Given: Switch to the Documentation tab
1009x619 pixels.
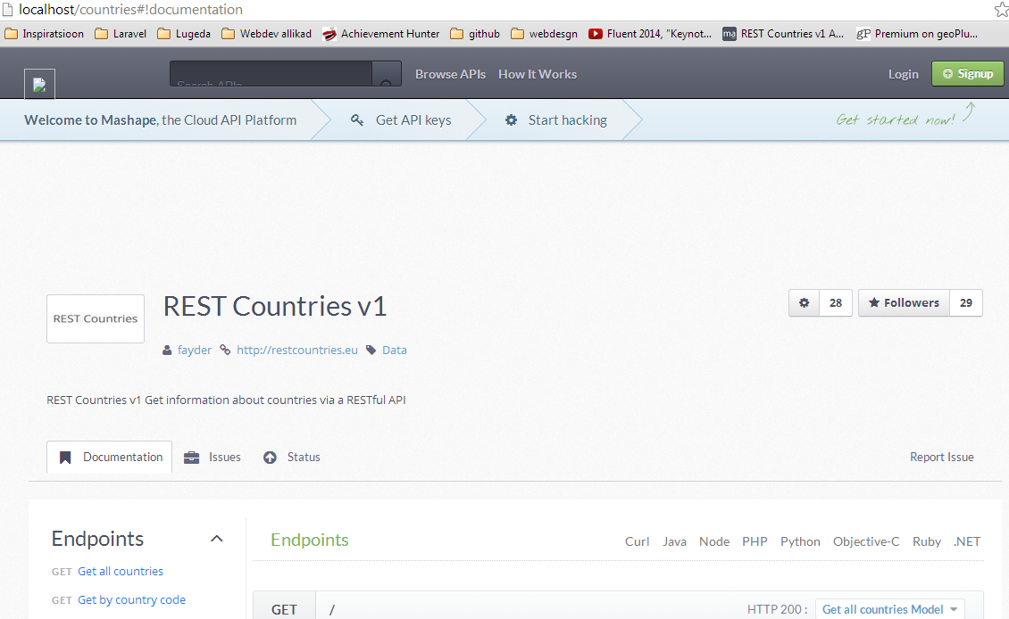Looking at the screenshot, I should [x=110, y=457].
